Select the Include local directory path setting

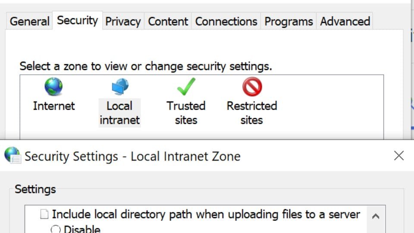206,214
